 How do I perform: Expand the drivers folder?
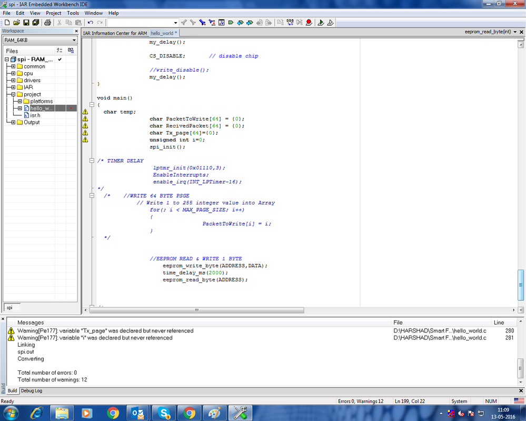[13, 81]
